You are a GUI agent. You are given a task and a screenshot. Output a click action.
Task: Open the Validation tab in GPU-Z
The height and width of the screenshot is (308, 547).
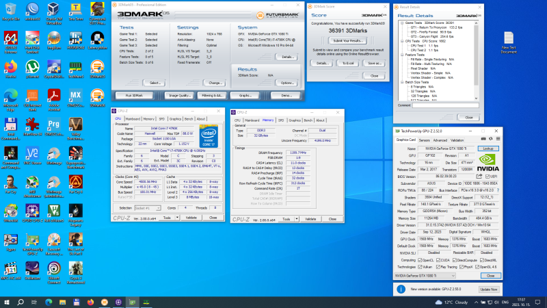tap(457, 140)
